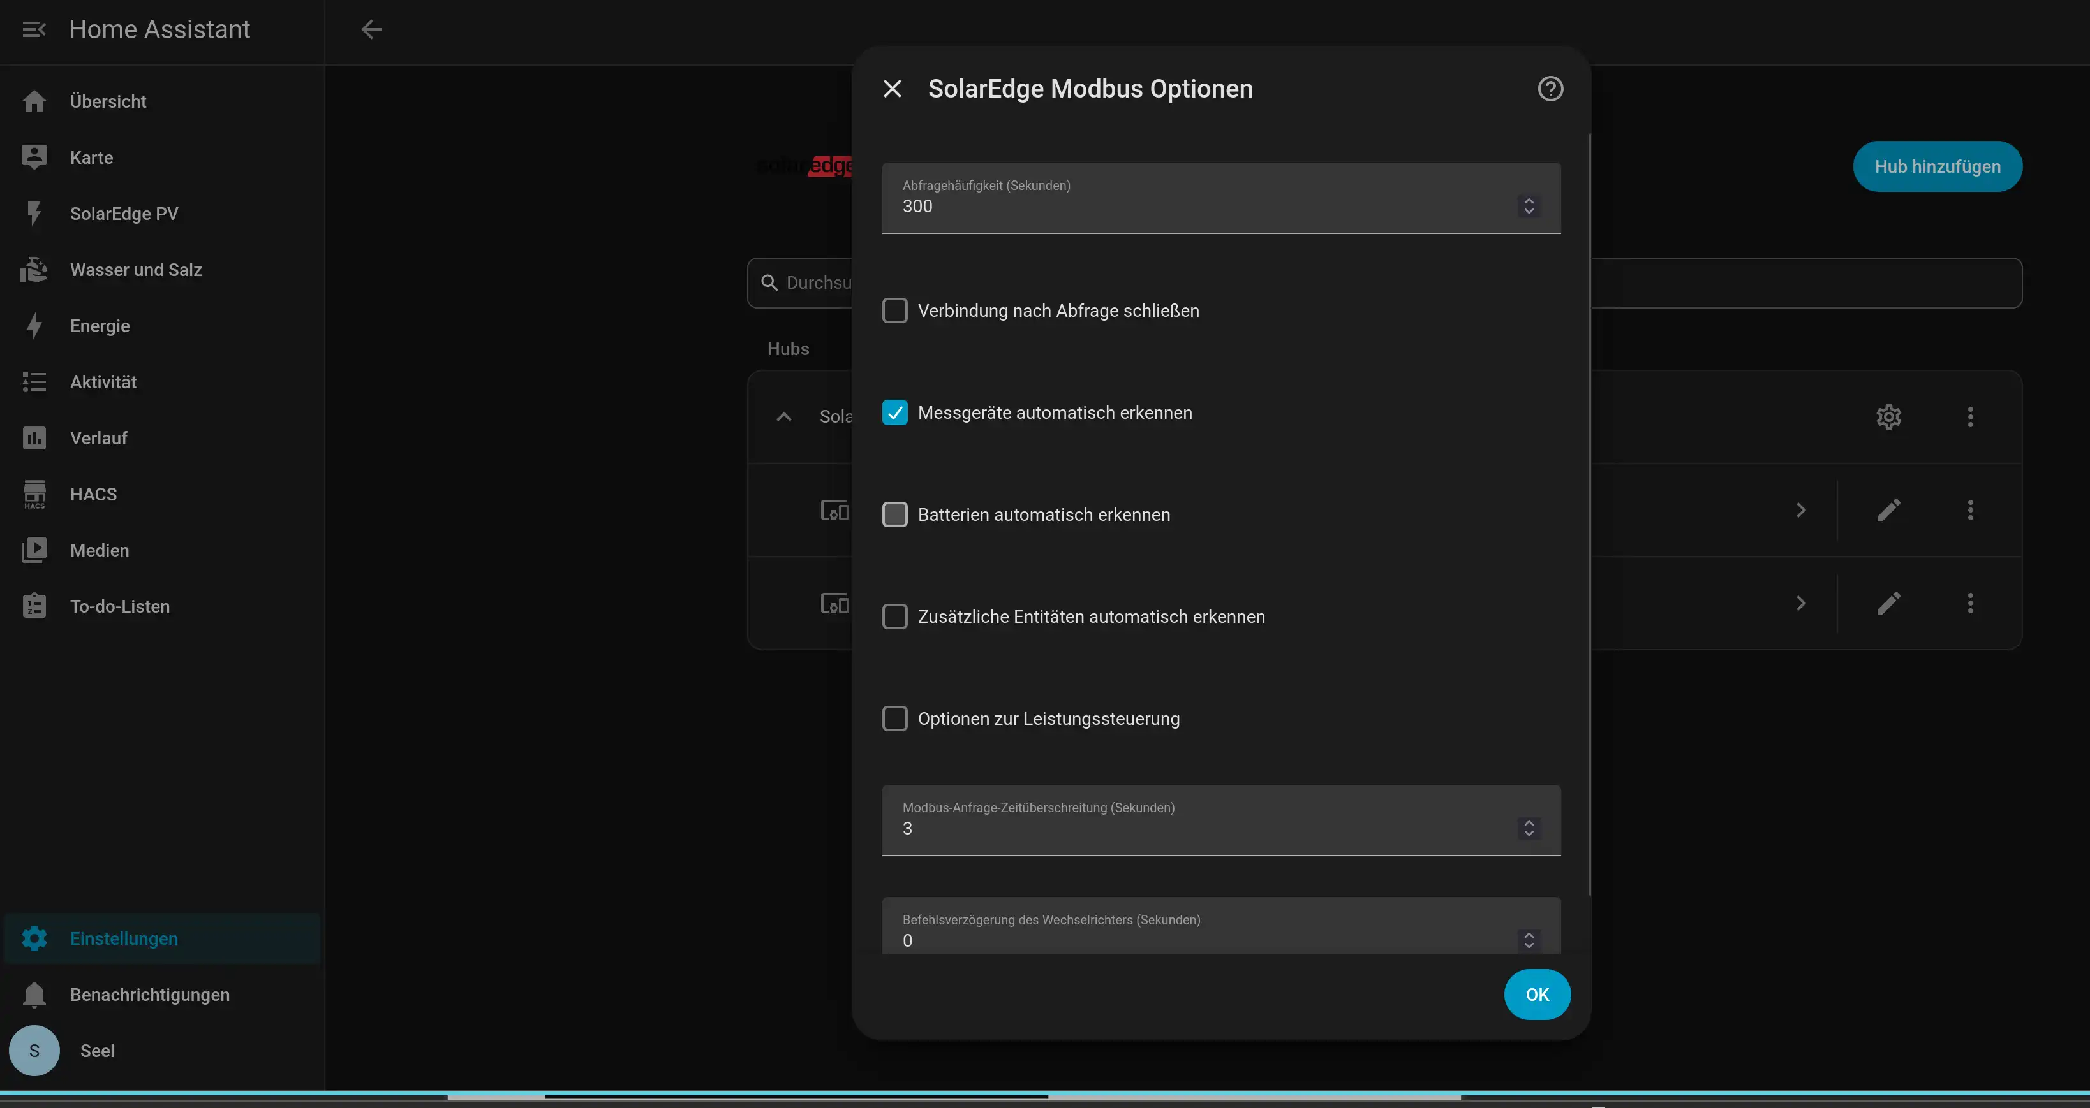2090x1108 pixels.
Task: Uncheck Messgeräte automatisch erkennen
Action: click(x=894, y=412)
